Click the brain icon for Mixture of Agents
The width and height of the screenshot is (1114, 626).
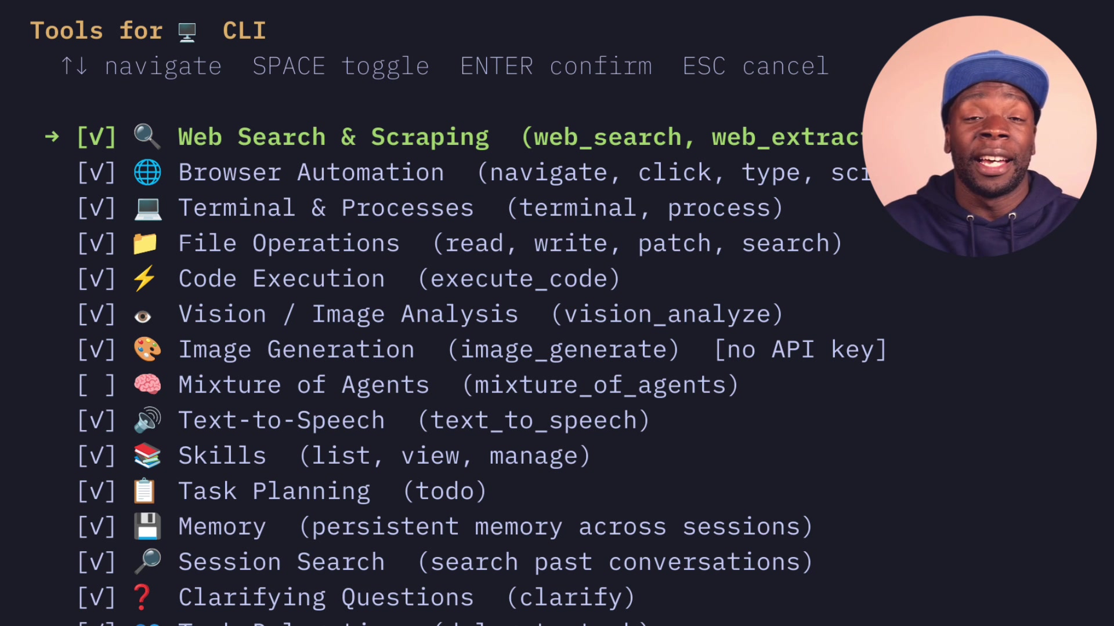pyautogui.click(x=147, y=384)
